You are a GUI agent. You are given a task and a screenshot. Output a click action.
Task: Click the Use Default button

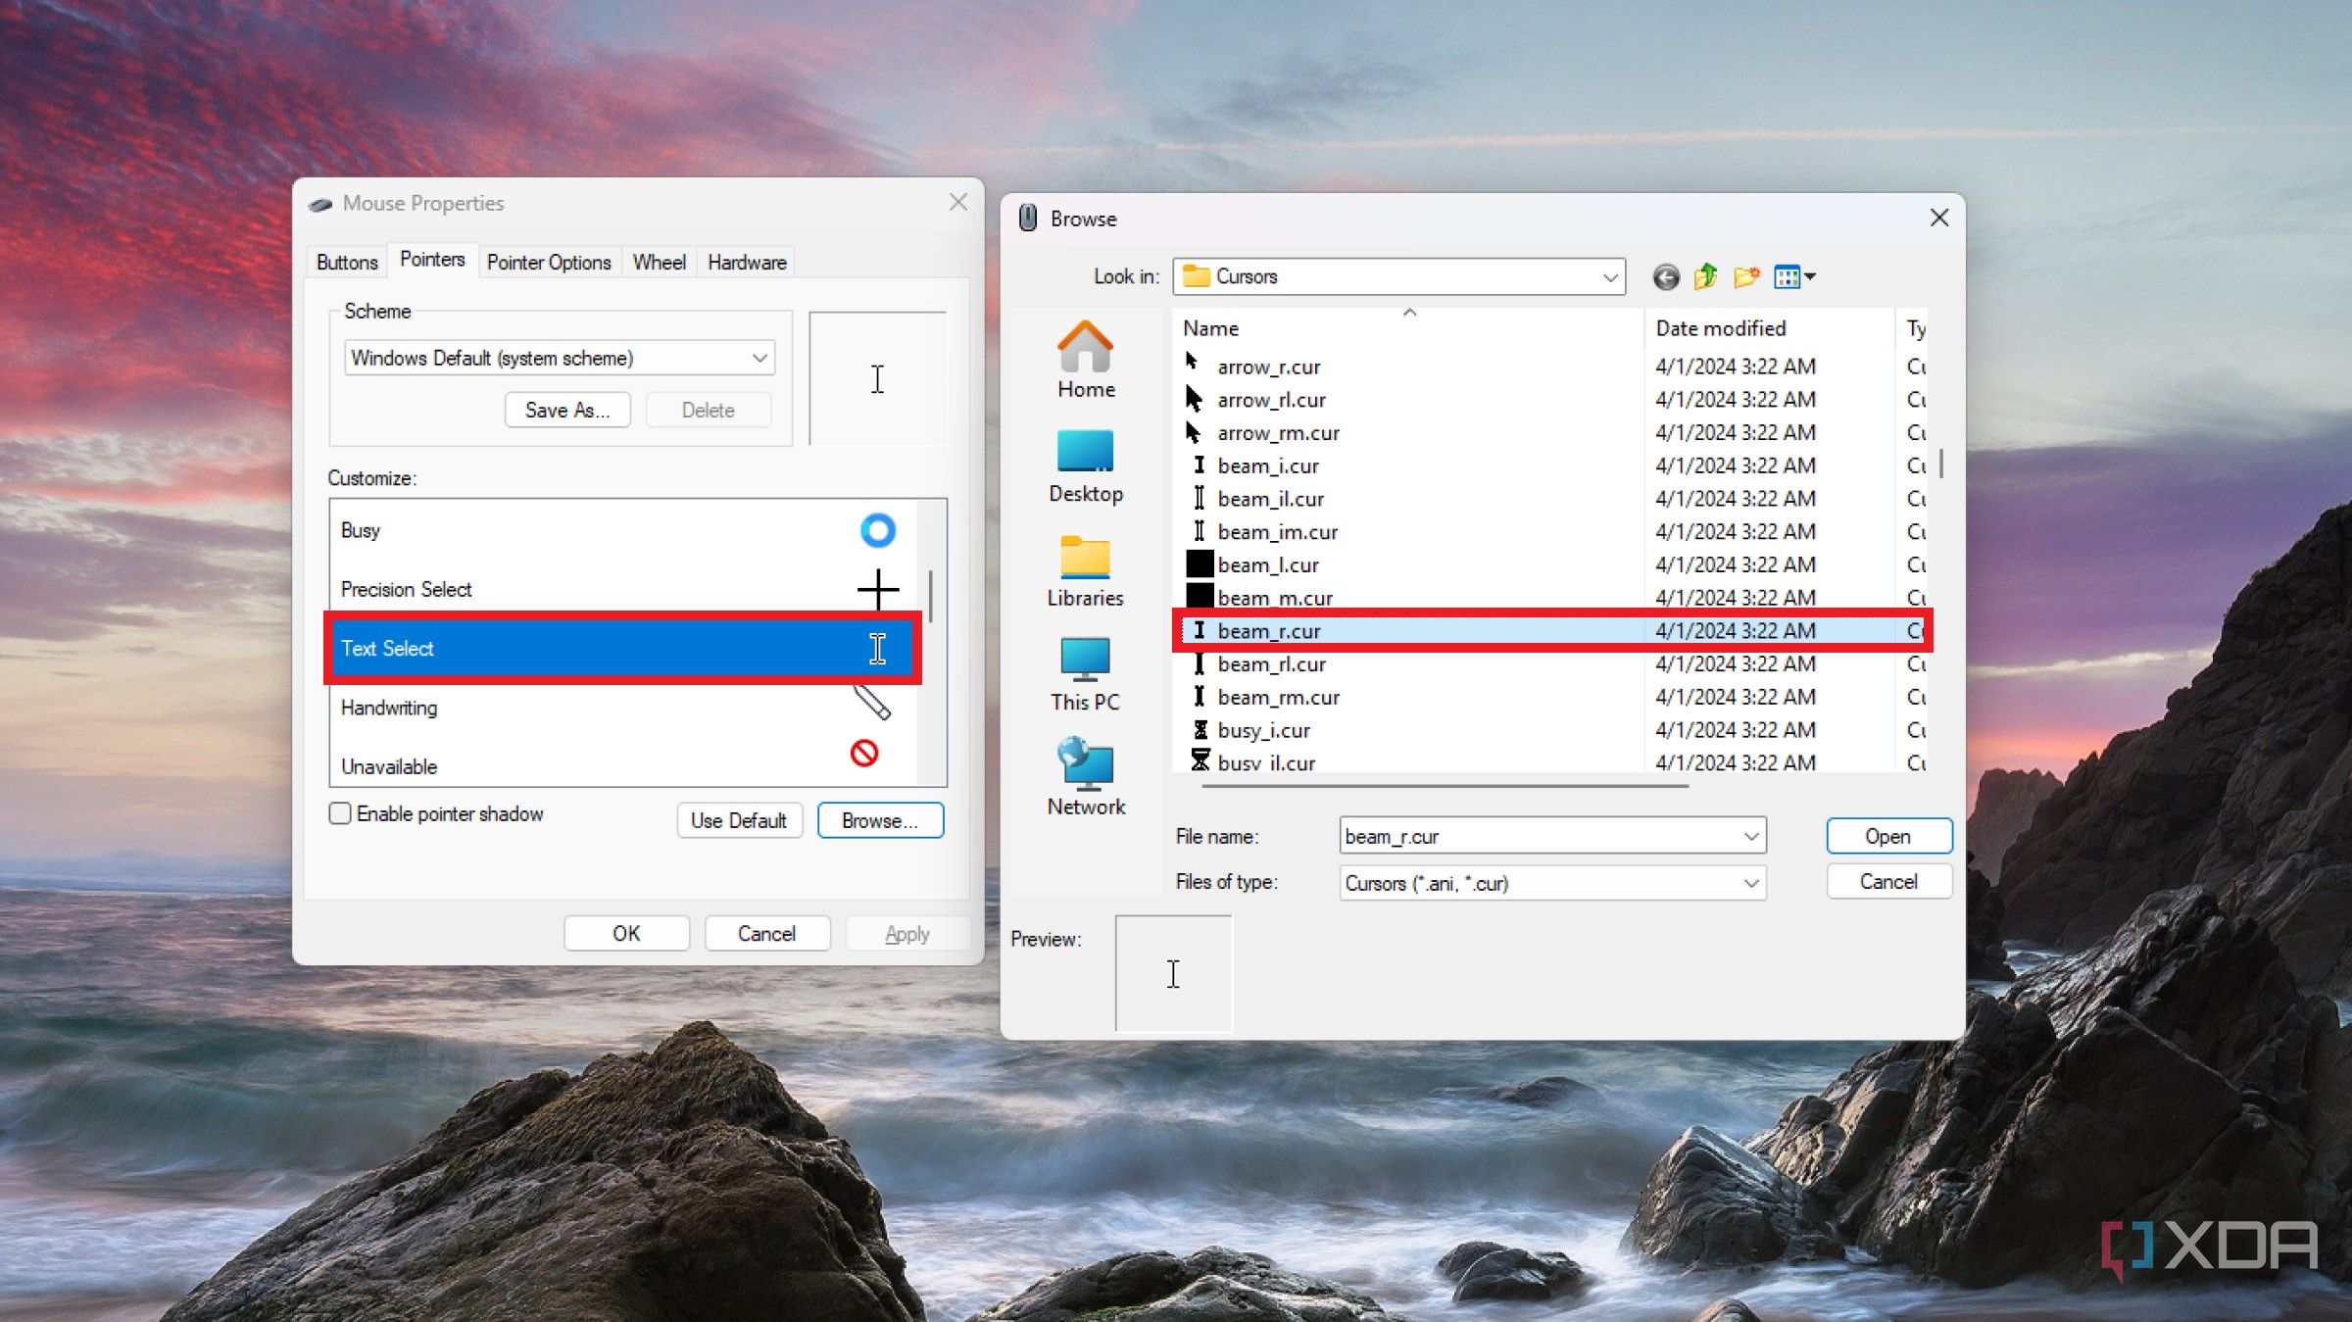739,820
